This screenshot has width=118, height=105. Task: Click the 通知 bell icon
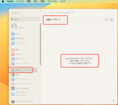13,50
